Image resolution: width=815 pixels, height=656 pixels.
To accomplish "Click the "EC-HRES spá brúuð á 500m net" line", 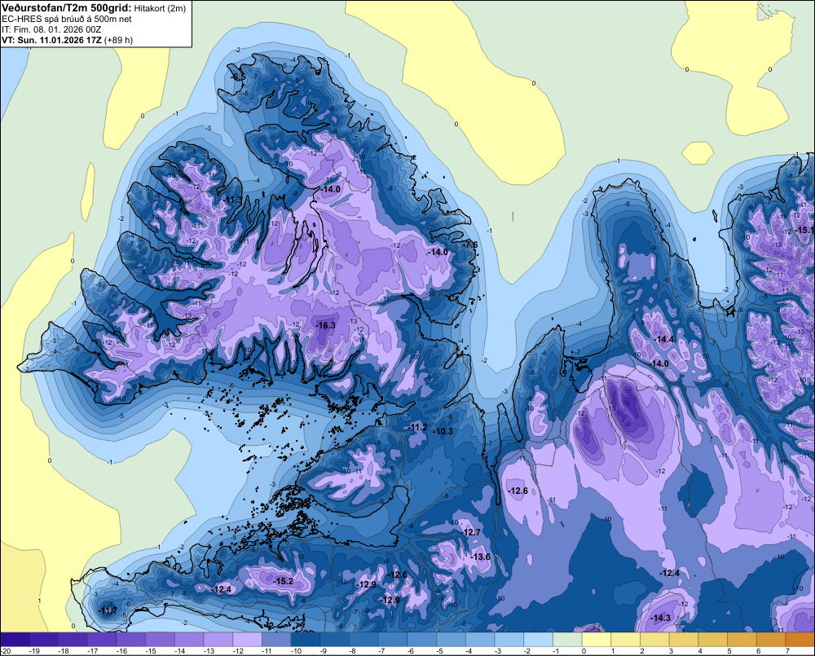I will (x=67, y=19).
